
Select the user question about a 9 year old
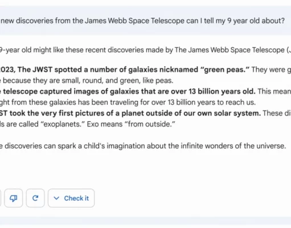point(142,21)
